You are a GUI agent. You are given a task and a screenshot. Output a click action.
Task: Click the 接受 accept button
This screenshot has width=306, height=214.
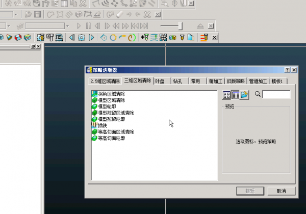tap(250, 191)
